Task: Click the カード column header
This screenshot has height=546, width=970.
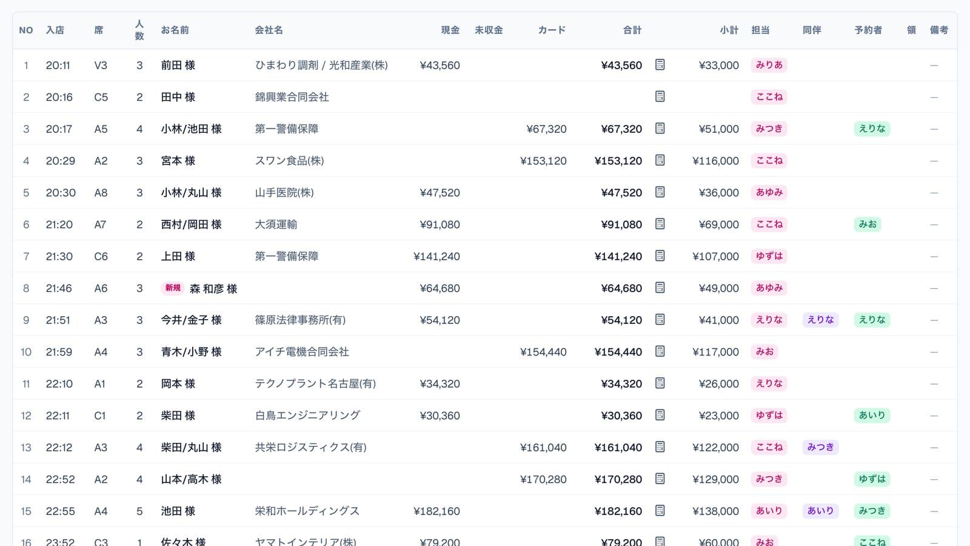Action: point(552,30)
